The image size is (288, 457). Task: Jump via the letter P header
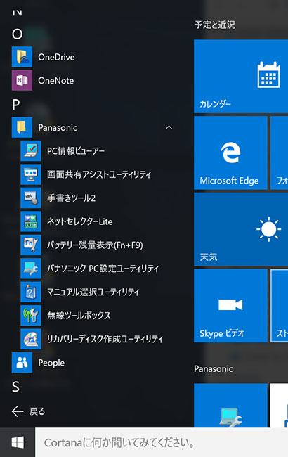click(x=16, y=104)
